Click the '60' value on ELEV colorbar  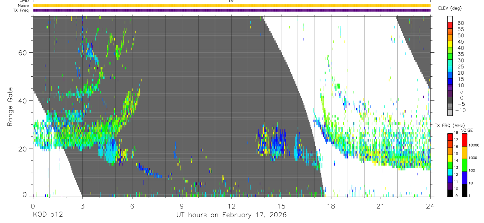pos(460,23)
